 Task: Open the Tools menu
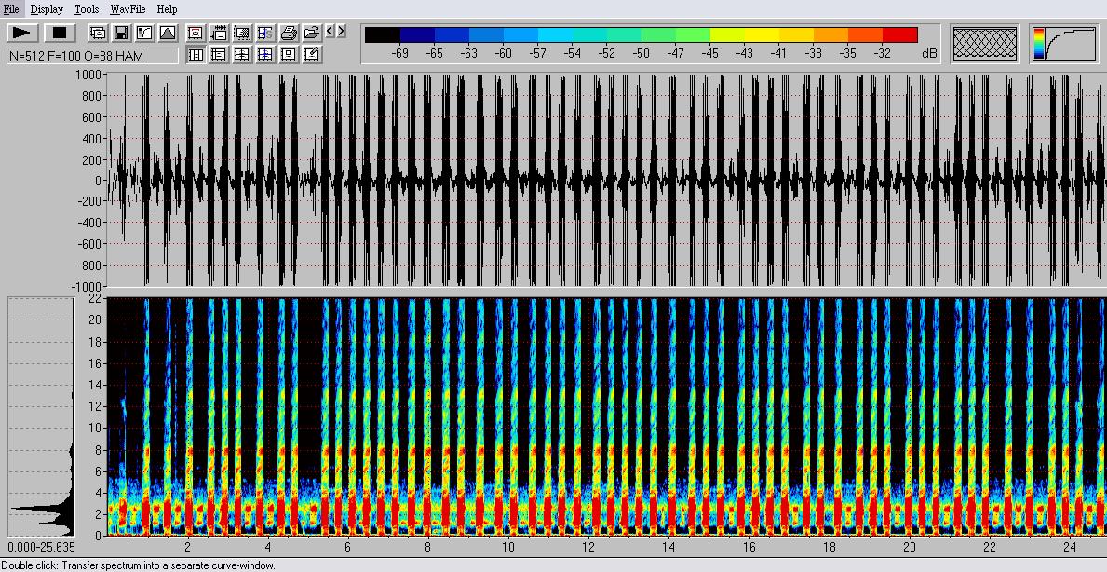pyautogui.click(x=87, y=9)
